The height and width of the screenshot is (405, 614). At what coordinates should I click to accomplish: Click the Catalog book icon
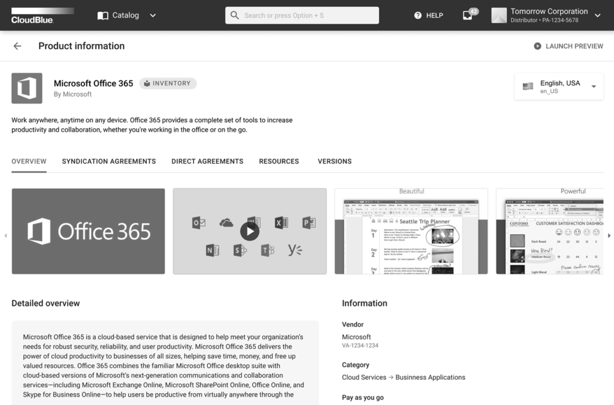[103, 16]
